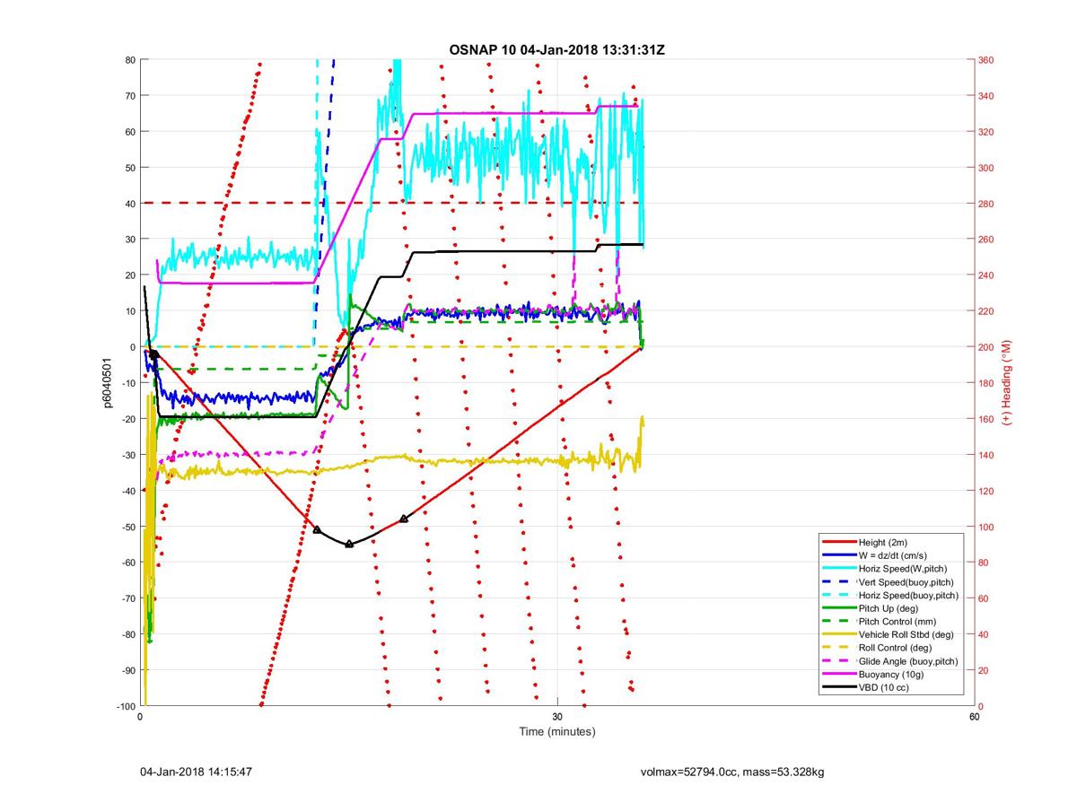1077x794 pixels.
Task: Select the 'VBD (10 cc)' legend entry
Action: coord(884,687)
